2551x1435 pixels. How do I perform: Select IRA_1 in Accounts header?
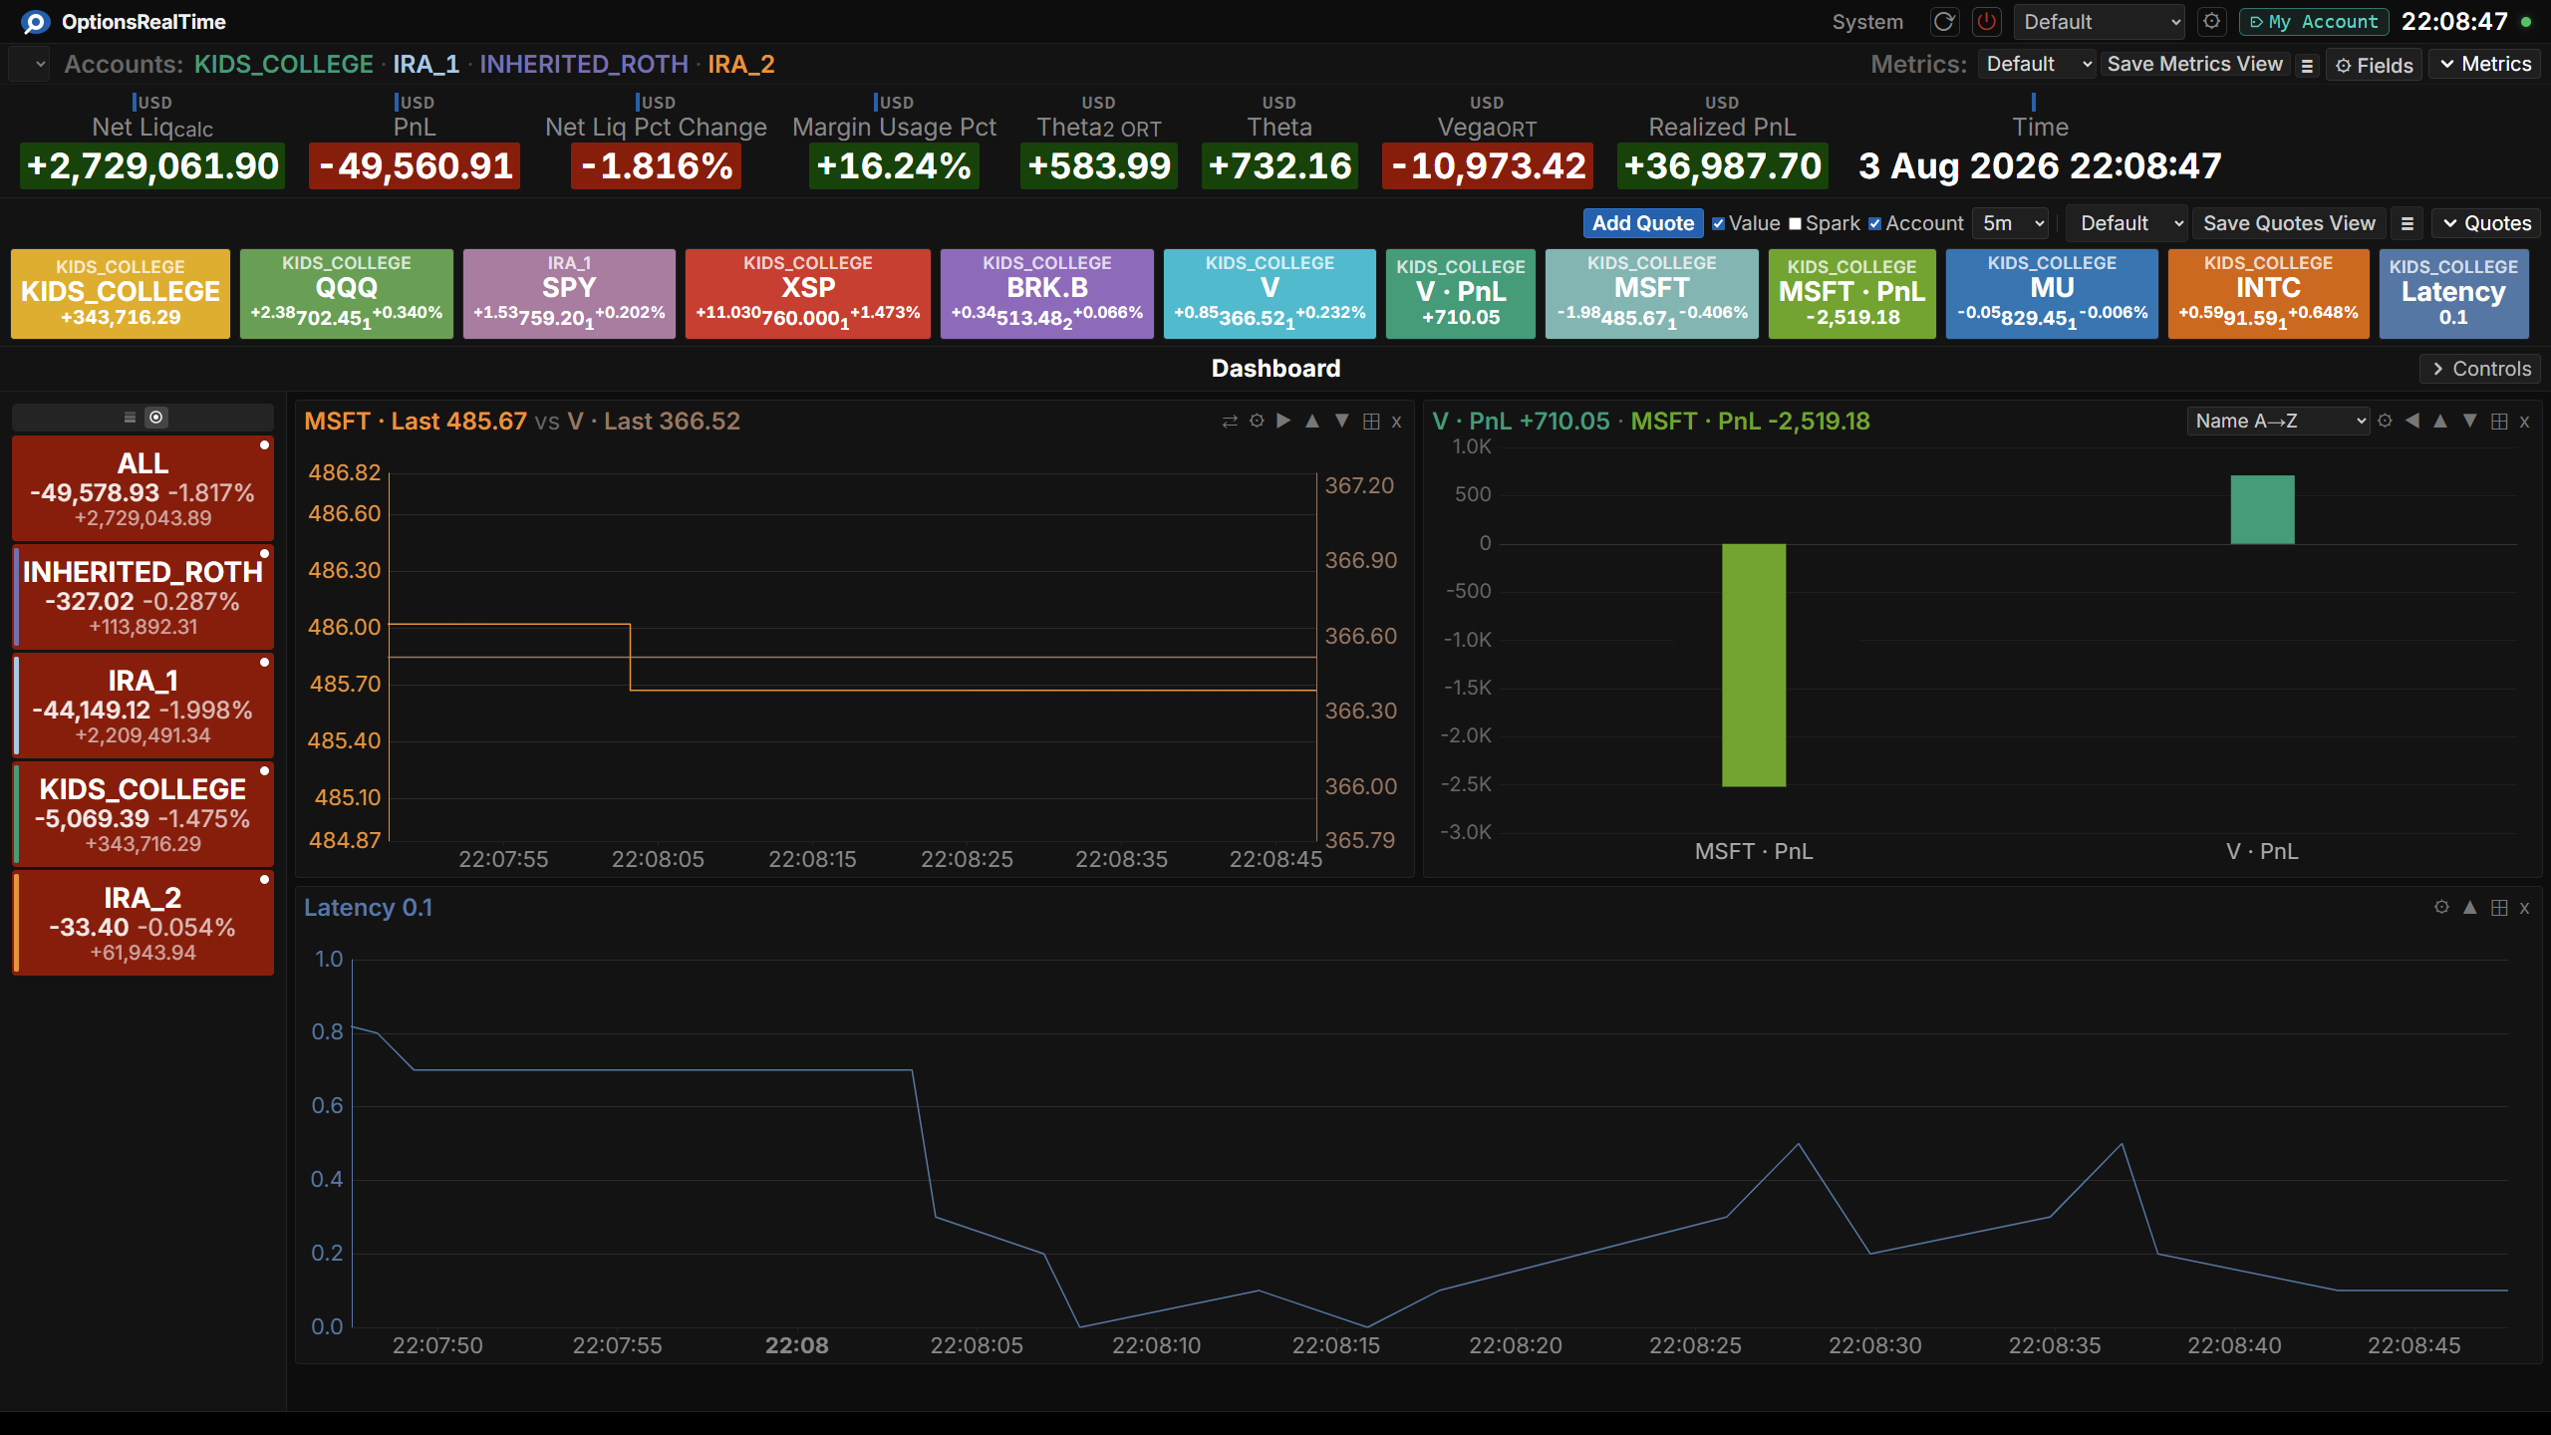(425, 65)
